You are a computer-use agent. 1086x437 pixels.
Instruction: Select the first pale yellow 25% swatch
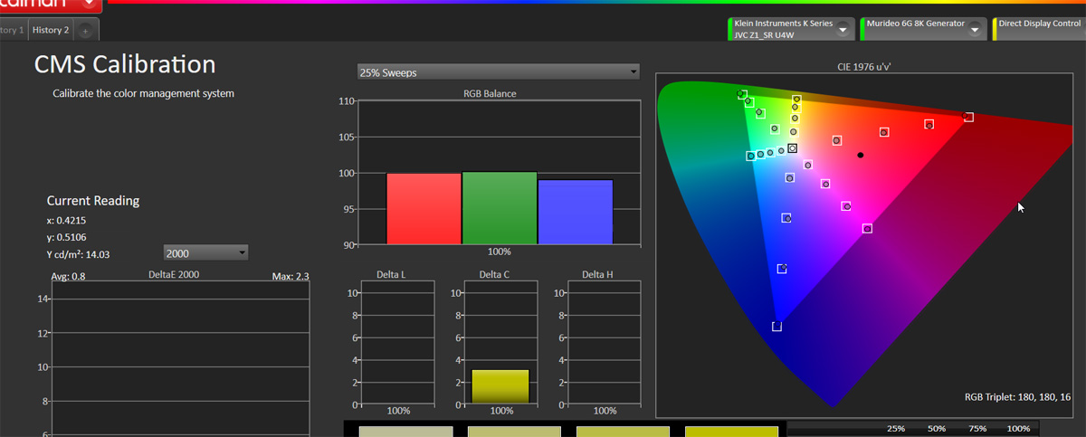405,432
